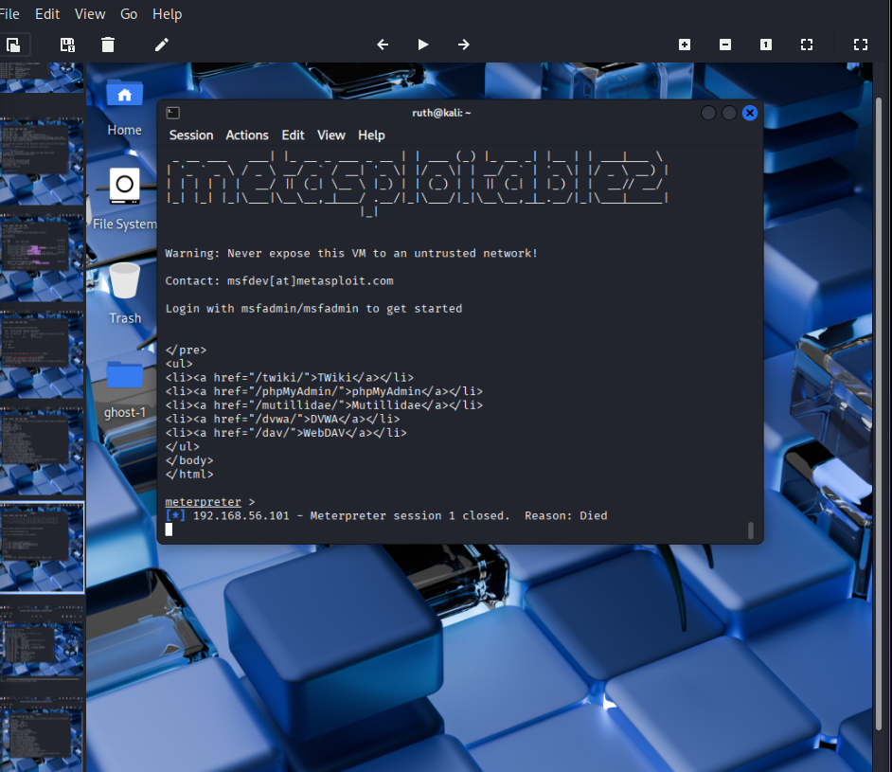The width and height of the screenshot is (892, 772).
Task: Open the viewer's top Edit menu
Action: click(47, 13)
